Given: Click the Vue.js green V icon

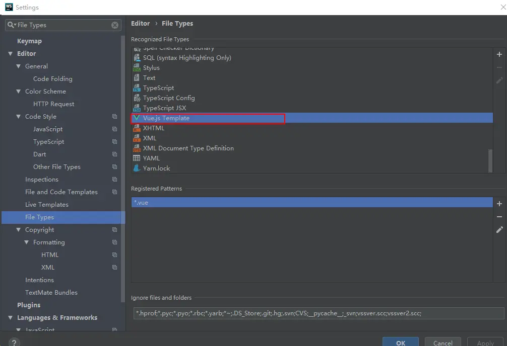Looking at the screenshot, I should tap(137, 118).
